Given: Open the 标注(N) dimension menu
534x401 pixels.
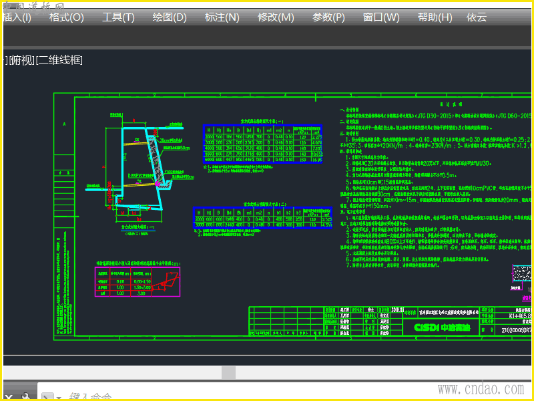Looking at the screenshot, I should [222, 17].
